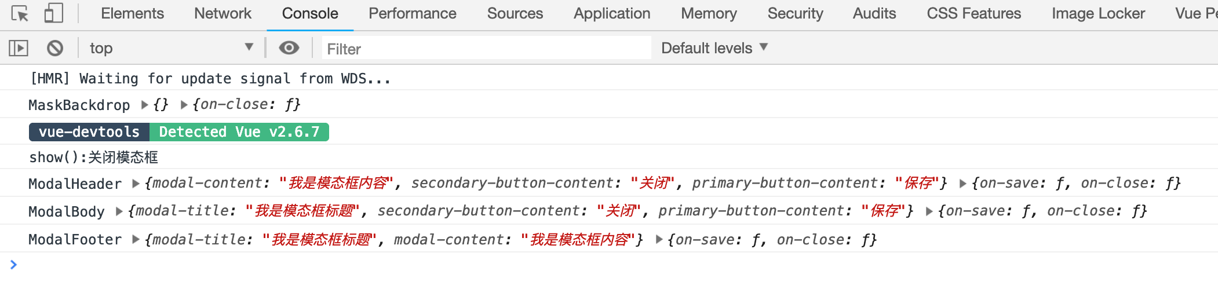The image size is (1218, 300).
Task: Expand the ModalHeader props object
Action: point(136,184)
